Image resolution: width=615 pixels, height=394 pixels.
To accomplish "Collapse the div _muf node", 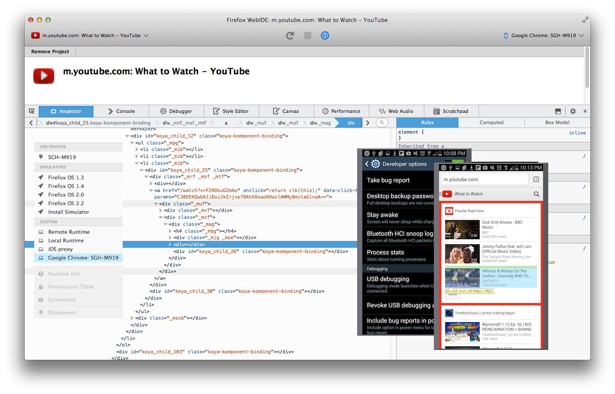I will tap(156, 204).
